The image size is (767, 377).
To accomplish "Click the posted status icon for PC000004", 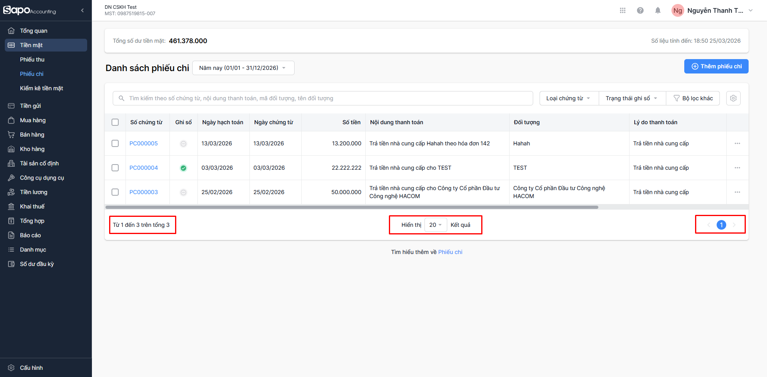I will 183,168.
